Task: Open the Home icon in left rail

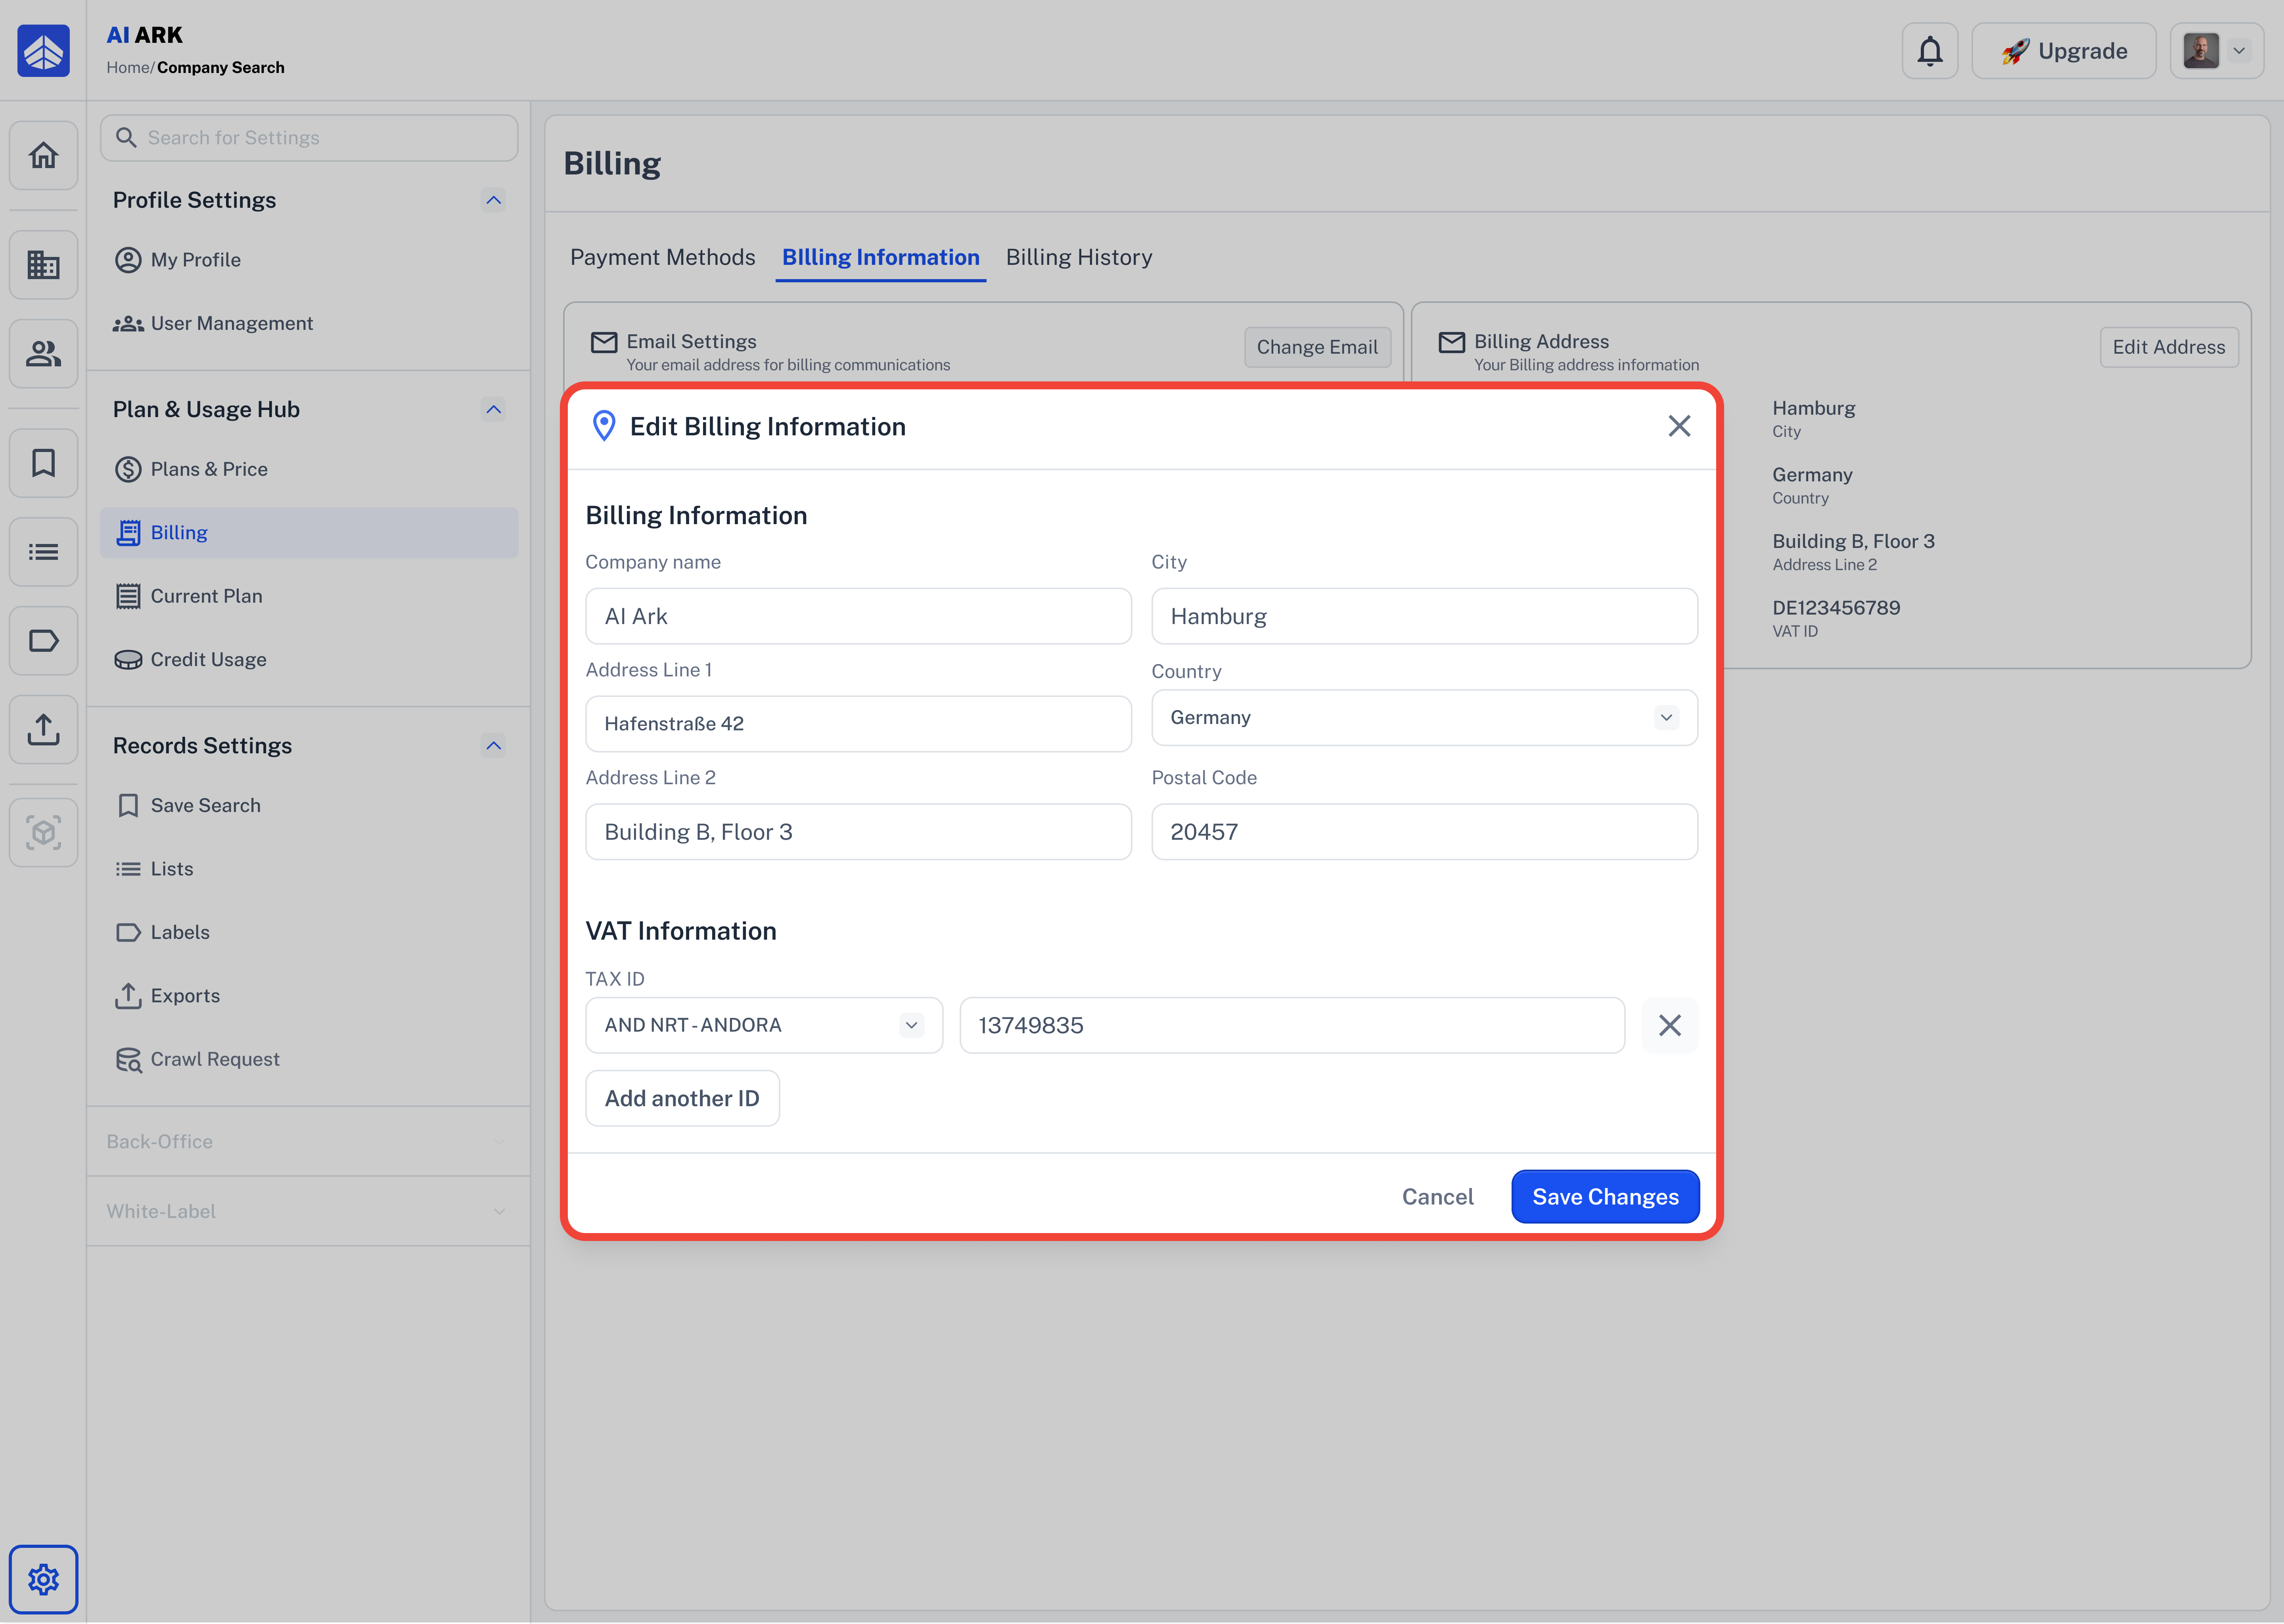Action: [x=43, y=155]
